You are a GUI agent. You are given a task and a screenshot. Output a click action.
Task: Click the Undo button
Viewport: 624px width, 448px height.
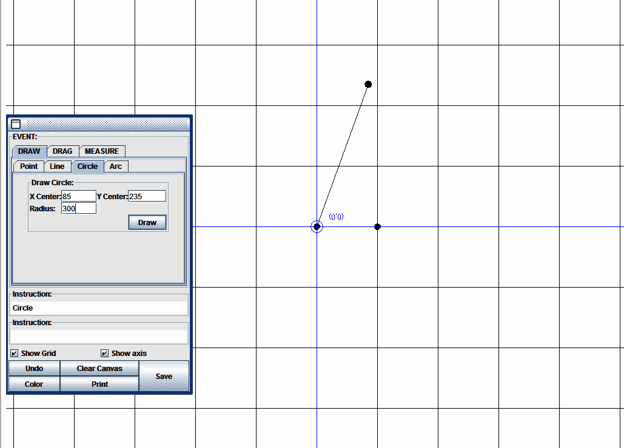[34, 369]
